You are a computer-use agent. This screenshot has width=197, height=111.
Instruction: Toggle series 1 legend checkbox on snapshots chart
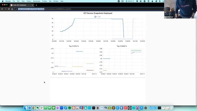point(95,17)
